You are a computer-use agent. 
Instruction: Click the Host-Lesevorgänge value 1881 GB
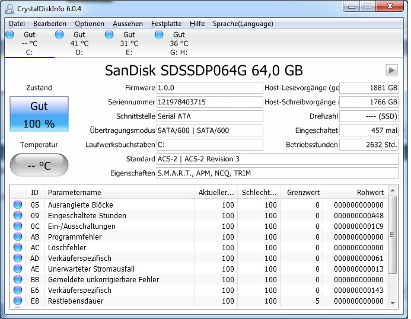point(369,88)
